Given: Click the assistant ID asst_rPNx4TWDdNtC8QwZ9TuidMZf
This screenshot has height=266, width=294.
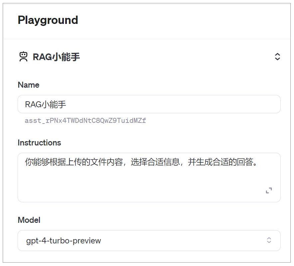Looking at the screenshot, I should click(85, 121).
